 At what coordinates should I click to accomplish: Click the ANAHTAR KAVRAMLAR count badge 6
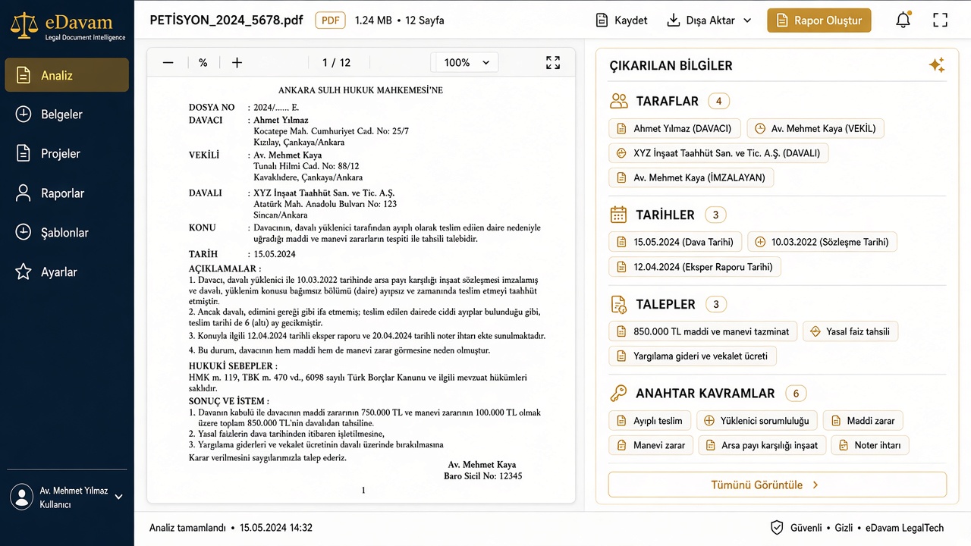(796, 394)
